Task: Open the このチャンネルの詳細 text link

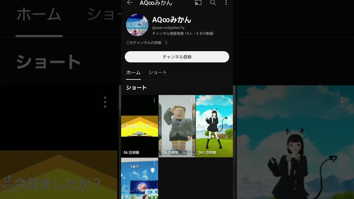Action: 144,43
